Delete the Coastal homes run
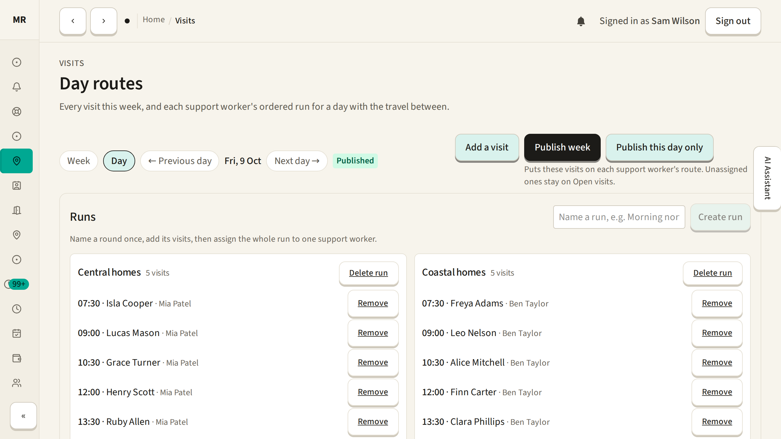Screen dimensions: 781x439 [x=712, y=273]
